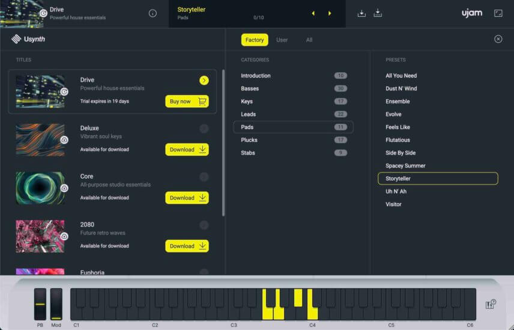Load preset Spacey Summer
The image size is (514, 330).
[405, 166]
